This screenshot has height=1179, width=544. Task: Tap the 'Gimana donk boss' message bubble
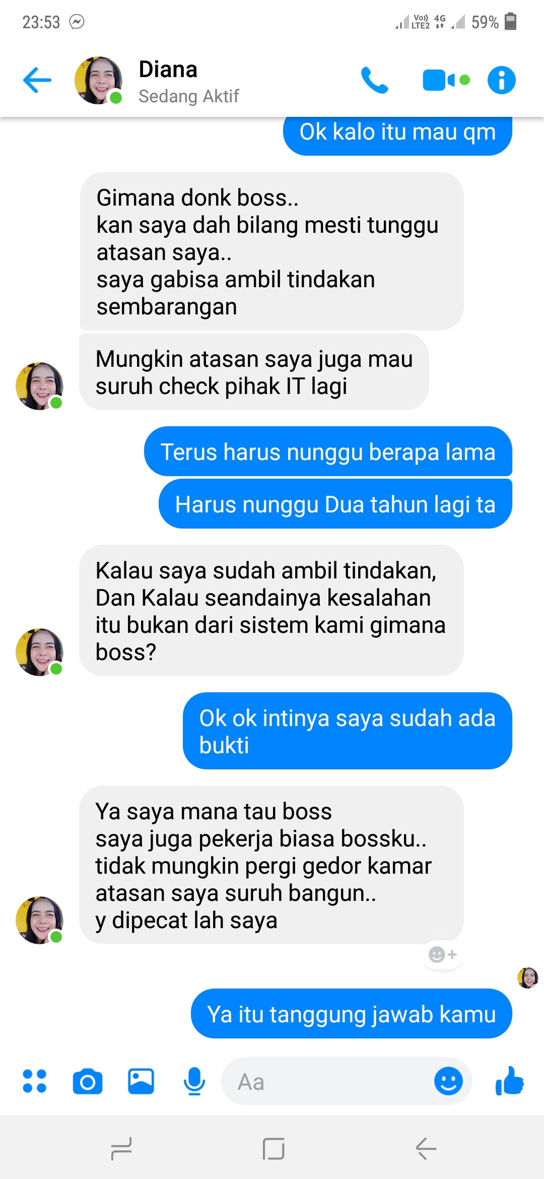[271, 251]
